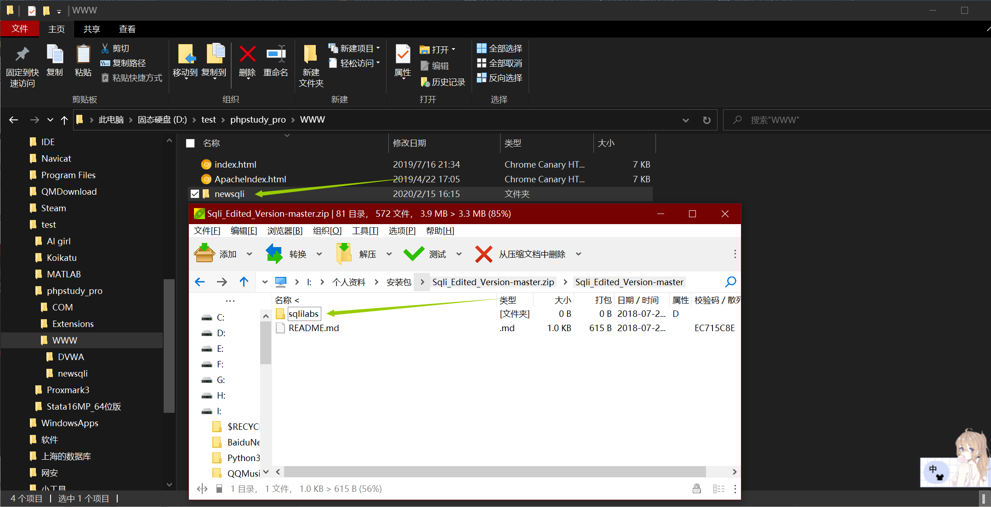Screen dimensions: 991x507
Task: Open the Tools menu in archive window
Action: (x=365, y=231)
